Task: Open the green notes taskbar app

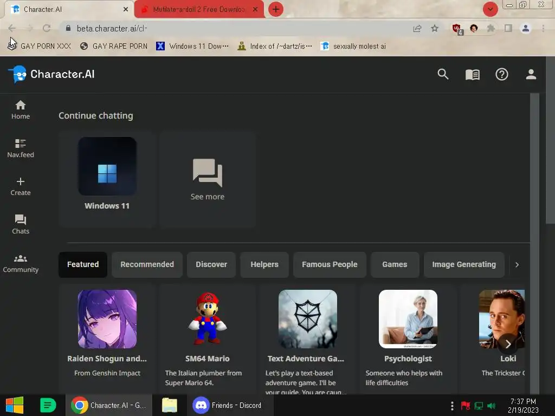Action: click(x=48, y=405)
